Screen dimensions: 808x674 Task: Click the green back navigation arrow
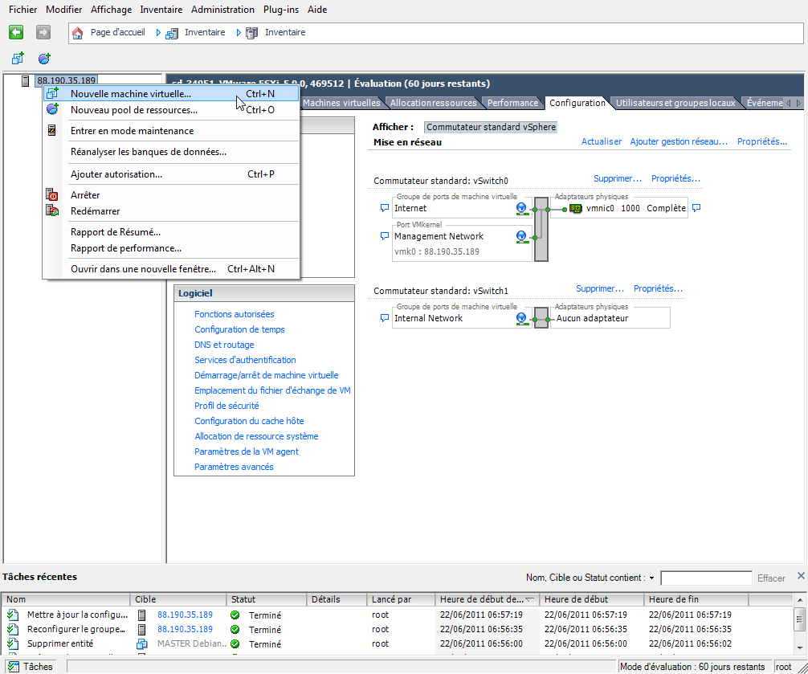tap(16, 32)
